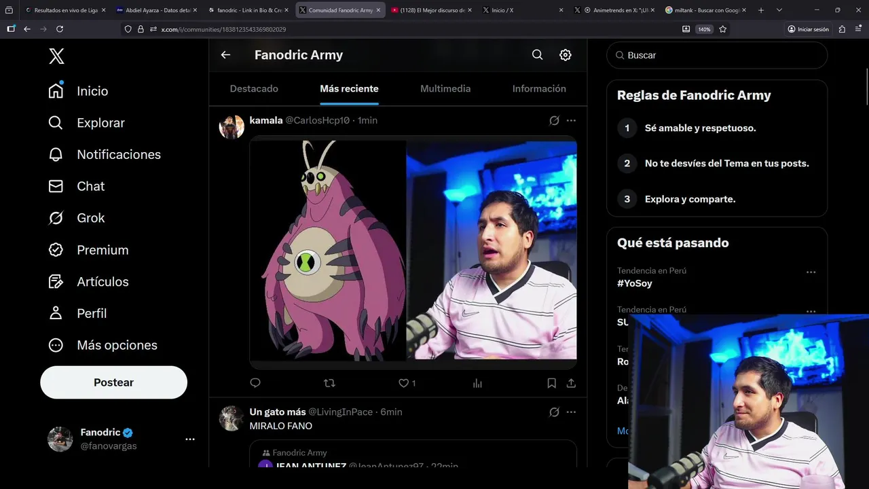Switch to the Destacado tab

[x=254, y=89]
